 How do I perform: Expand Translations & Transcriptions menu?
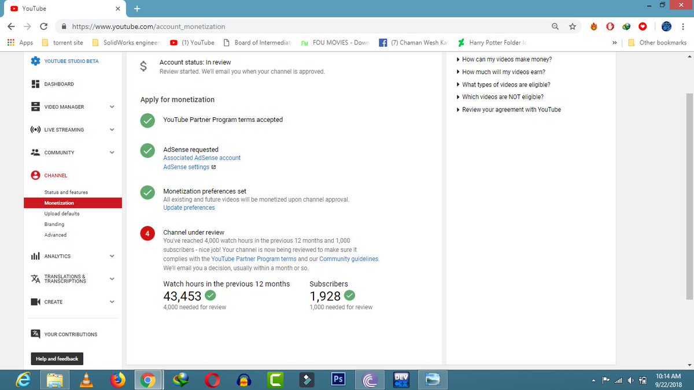(112, 278)
